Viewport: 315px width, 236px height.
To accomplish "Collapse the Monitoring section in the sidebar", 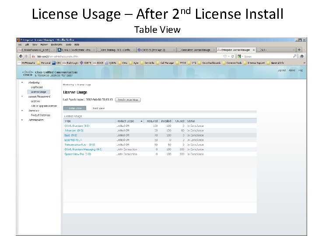I will pyautogui.click(x=22, y=83).
